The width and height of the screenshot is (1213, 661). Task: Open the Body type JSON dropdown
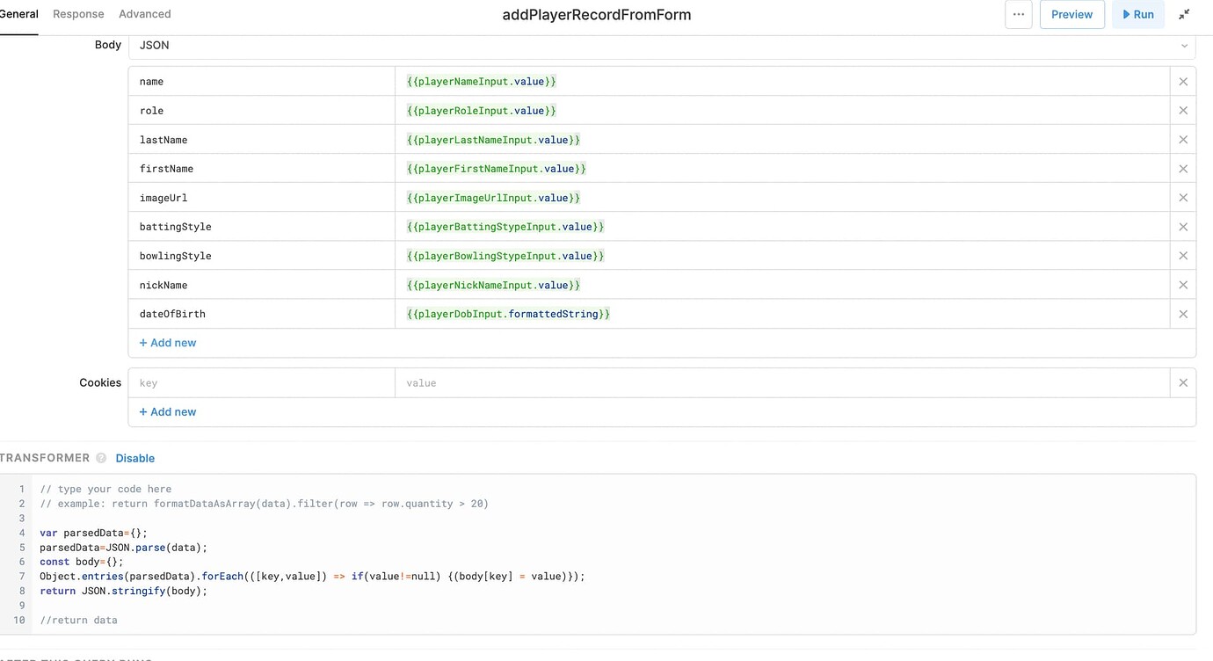[x=662, y=45]
